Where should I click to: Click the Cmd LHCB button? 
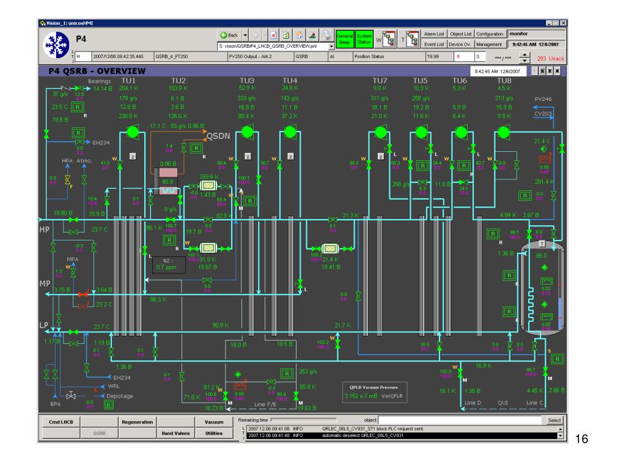61,422
